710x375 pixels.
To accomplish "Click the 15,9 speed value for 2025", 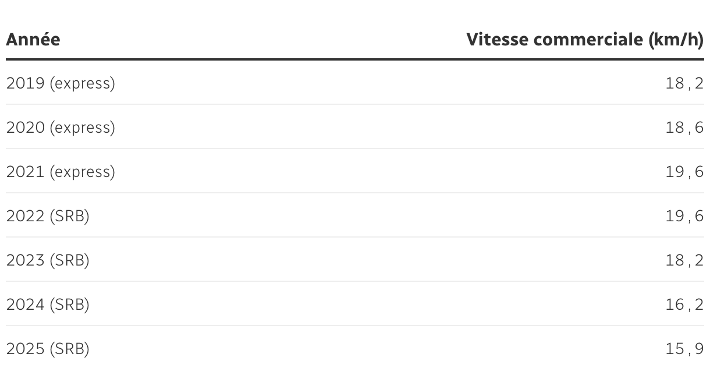I will [x=684, y=349].
